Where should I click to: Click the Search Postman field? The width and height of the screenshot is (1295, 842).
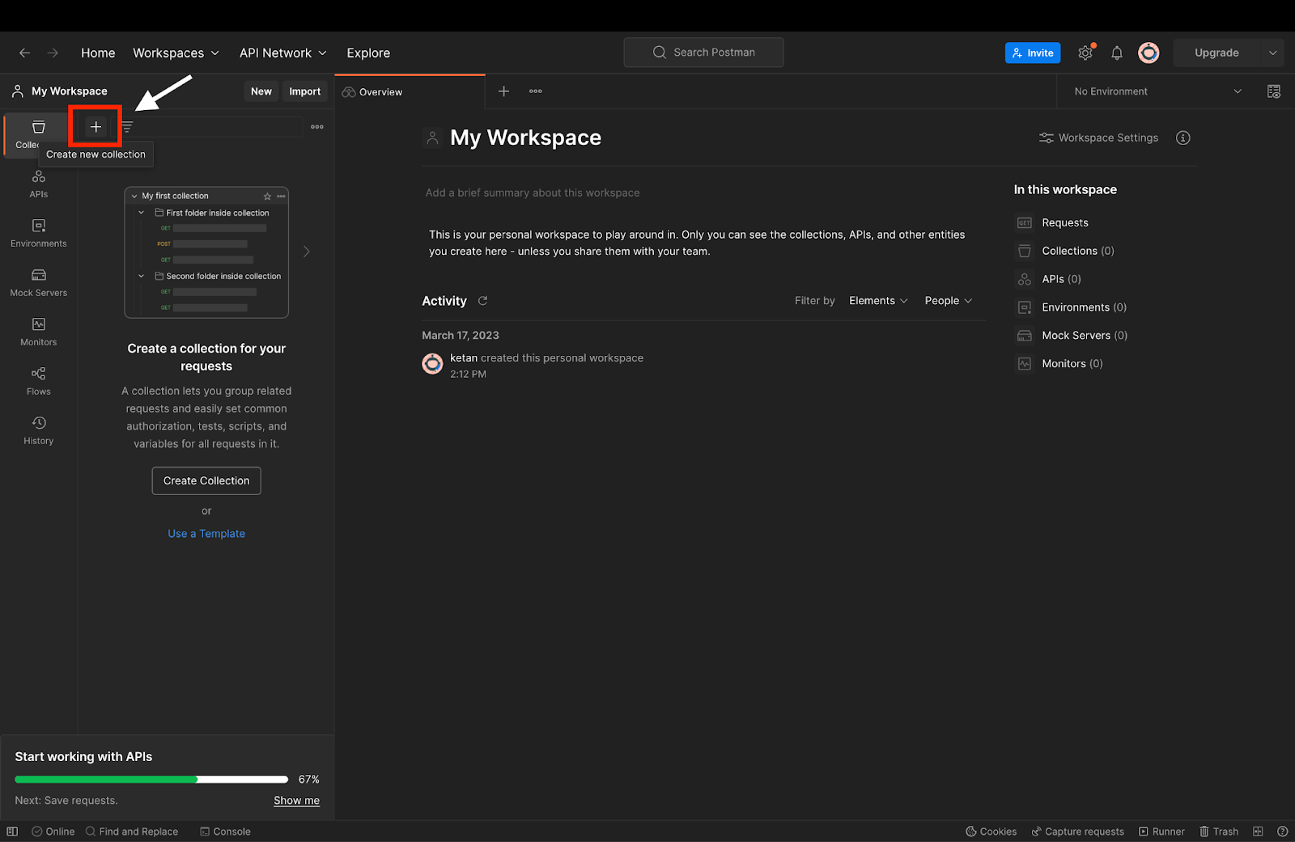pos(703,53)
